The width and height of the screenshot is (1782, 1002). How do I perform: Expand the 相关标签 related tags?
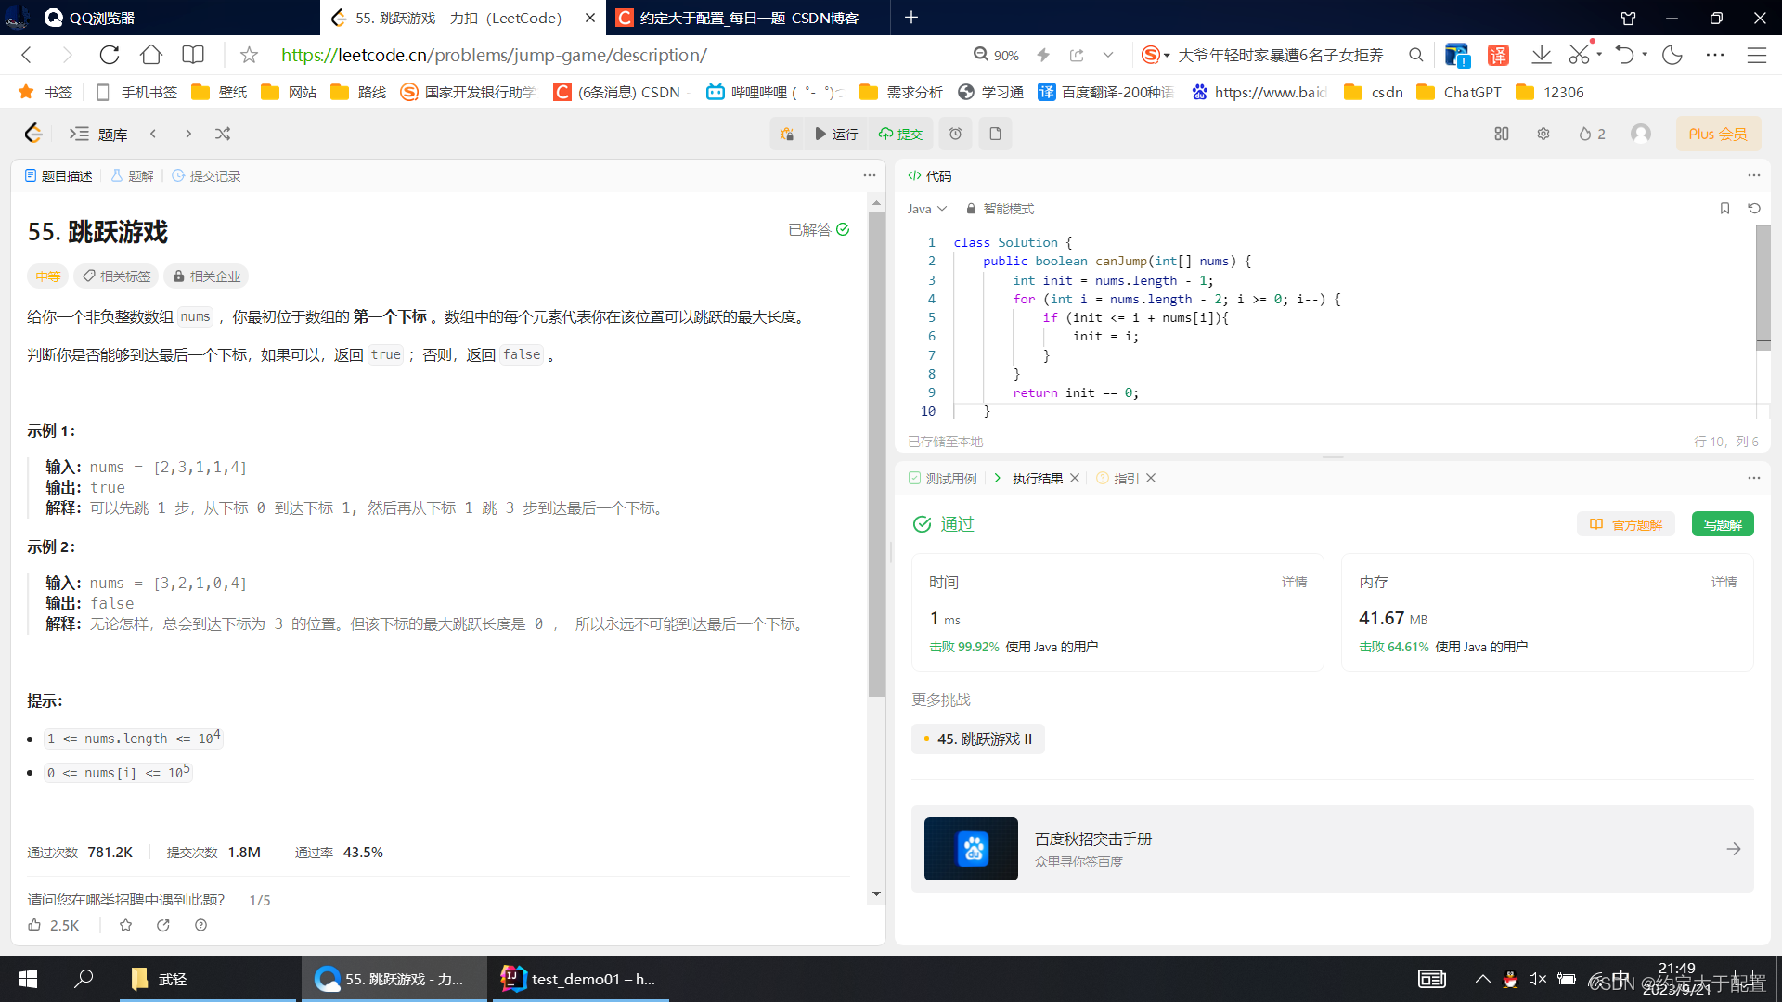(117, 276)
